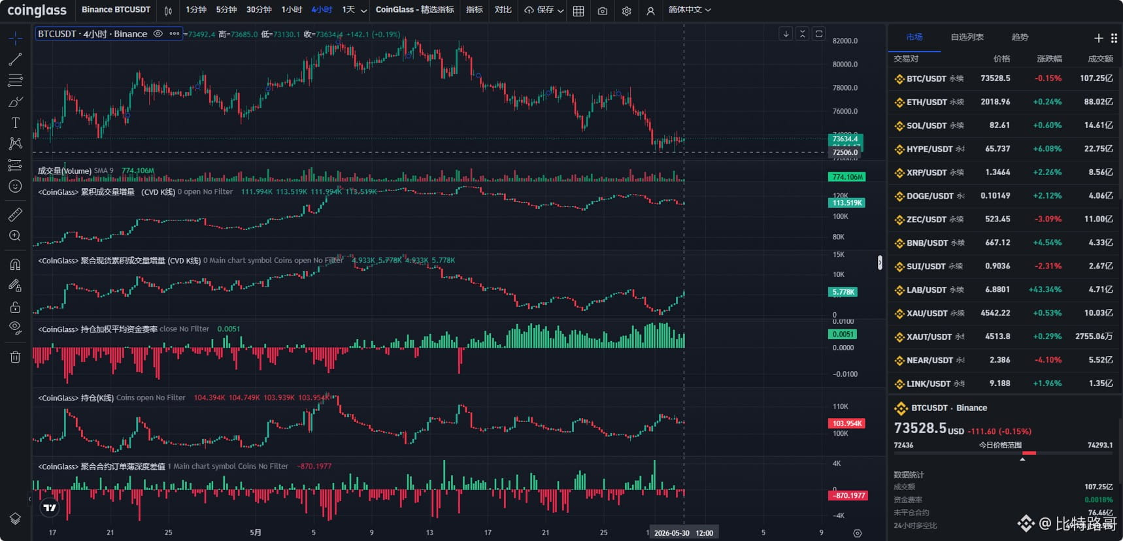The height and width of the screenshot is (541, 1123).
Task: Switch to the 趋势 tab
Action: tap(1020, 37)
